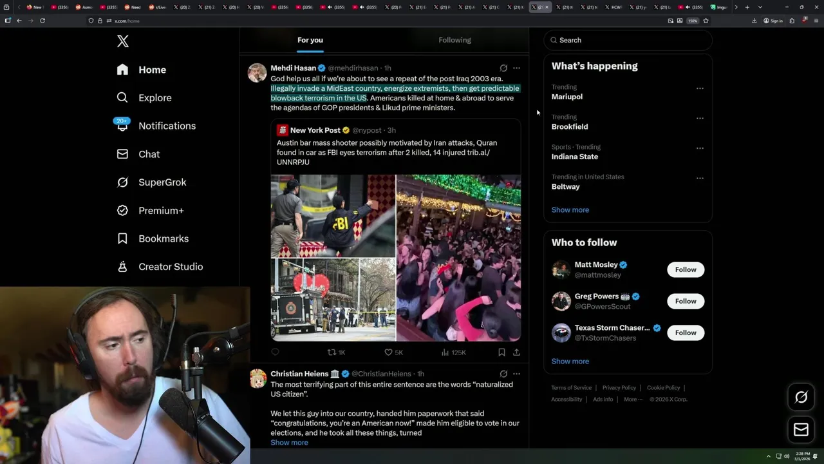Viewport: 824px width, 464px height.
Task: Open the crowded bar photo
Action: tap(458, 258)
